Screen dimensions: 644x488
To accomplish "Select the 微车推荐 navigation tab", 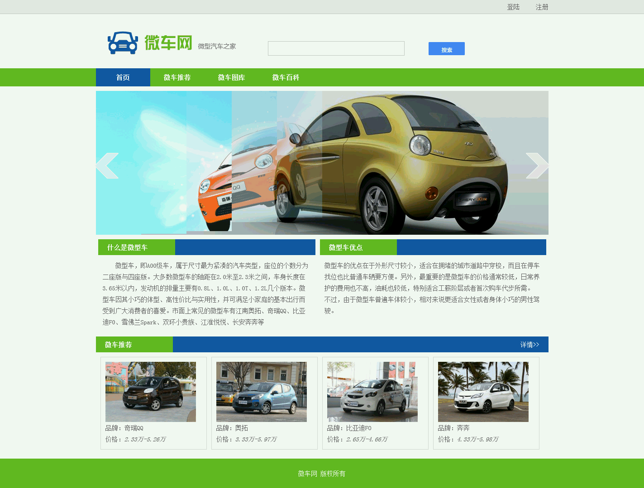I will tap(177, 77).
